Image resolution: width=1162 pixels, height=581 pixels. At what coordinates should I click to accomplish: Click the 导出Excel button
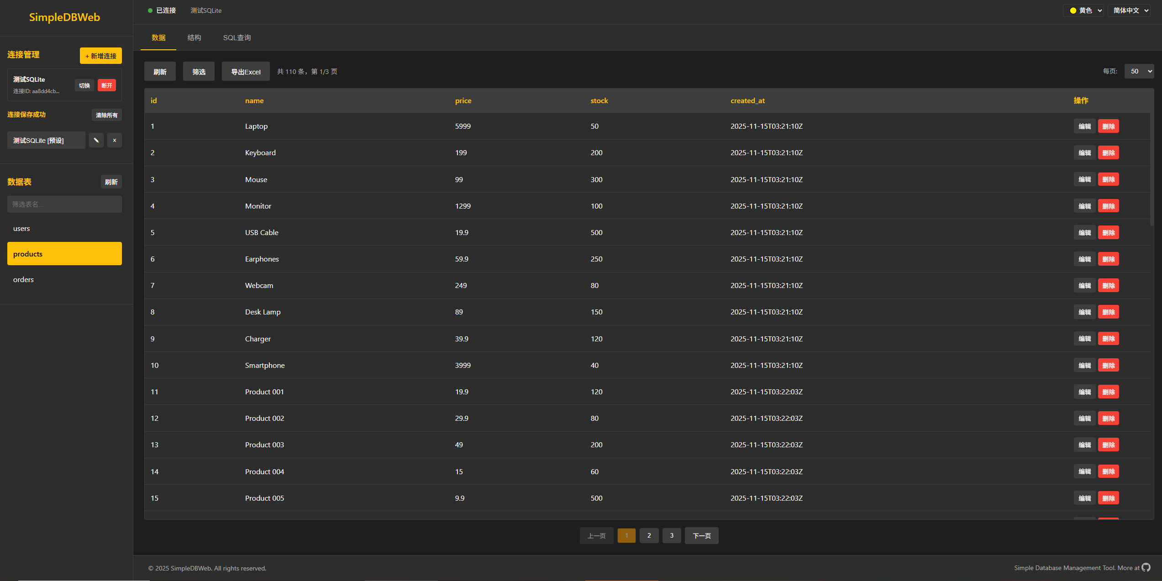[x=246, y=72]
